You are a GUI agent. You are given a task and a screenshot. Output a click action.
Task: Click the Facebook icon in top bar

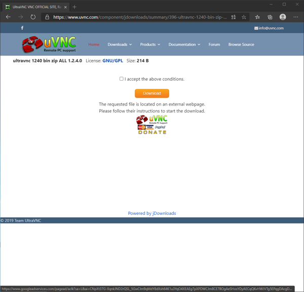pos(22,28)
